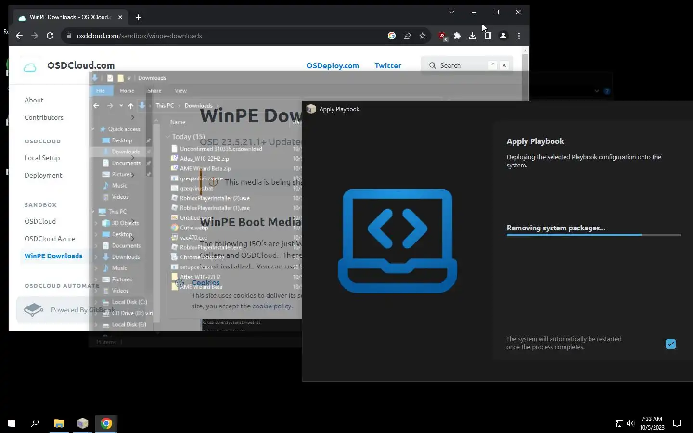Select Cutie.webp file
Screen dimensions: 693x433
pos(194,228)
